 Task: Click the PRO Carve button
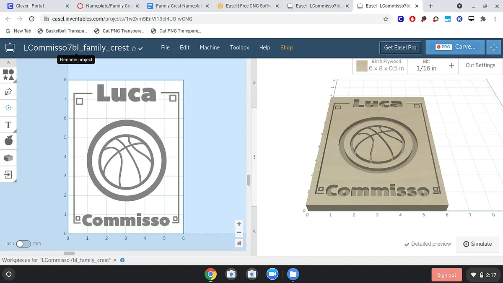pos(455,47)
